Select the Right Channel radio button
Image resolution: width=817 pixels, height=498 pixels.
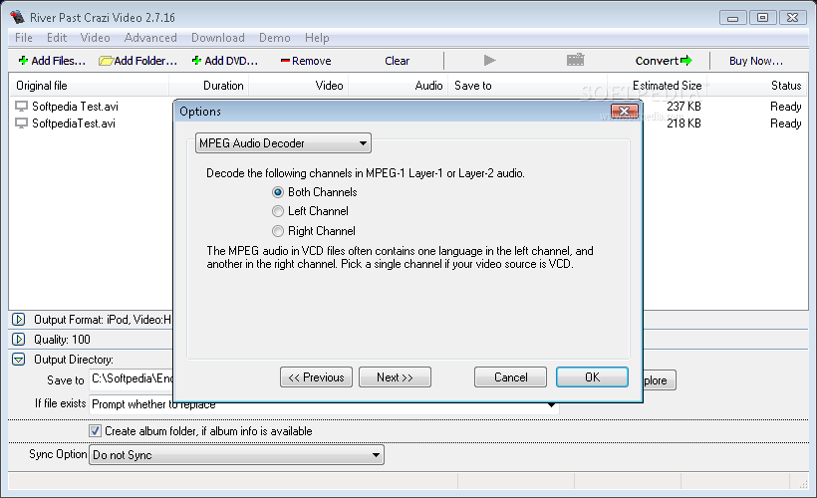point(278,231)
